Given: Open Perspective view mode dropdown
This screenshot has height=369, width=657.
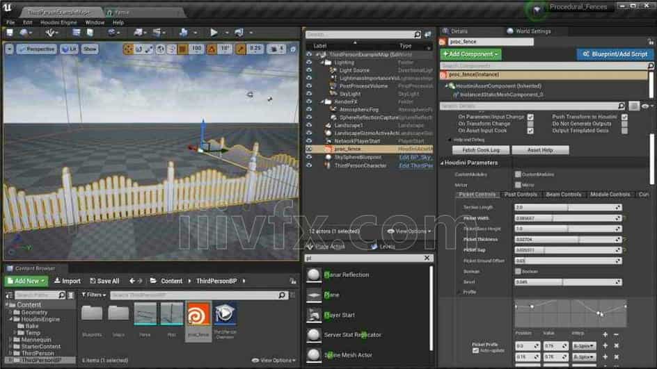Looking at the screenshot, I should click(36, 49).
